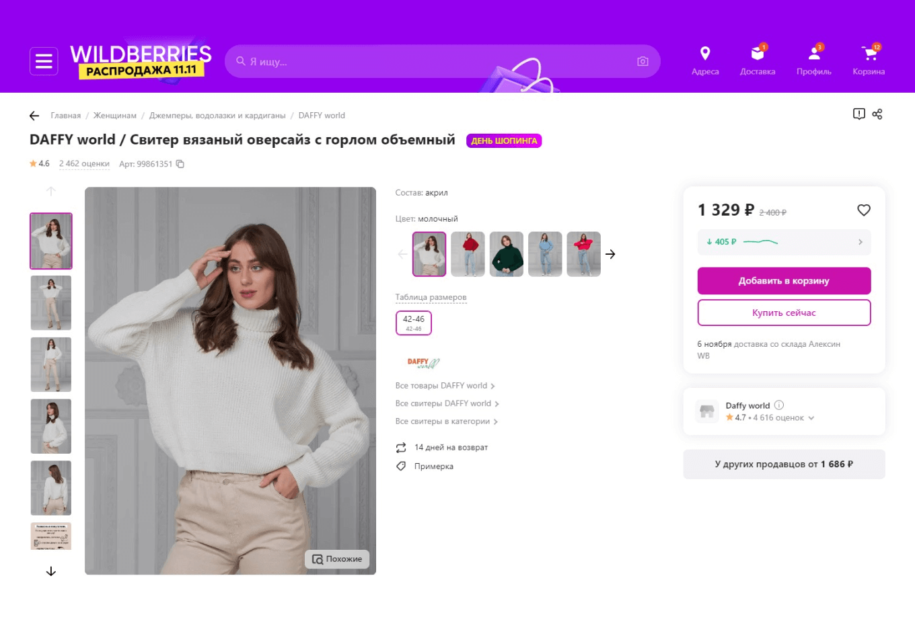Viewport: 915px width, 619px height.
Task: Open the hamburger catalog menu
Action: pos(44,62)
